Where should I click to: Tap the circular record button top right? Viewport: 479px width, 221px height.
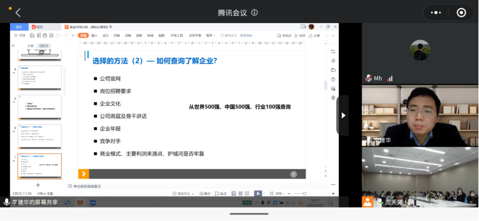tap(461, 13)
